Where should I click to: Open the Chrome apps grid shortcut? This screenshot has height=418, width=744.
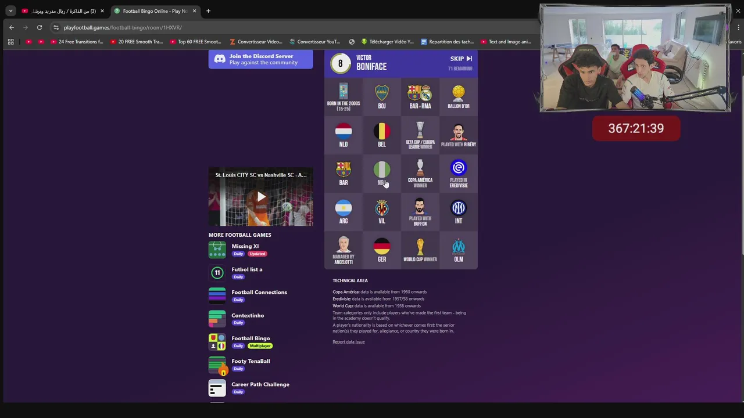pyautogui.click(x=10, y=42)
